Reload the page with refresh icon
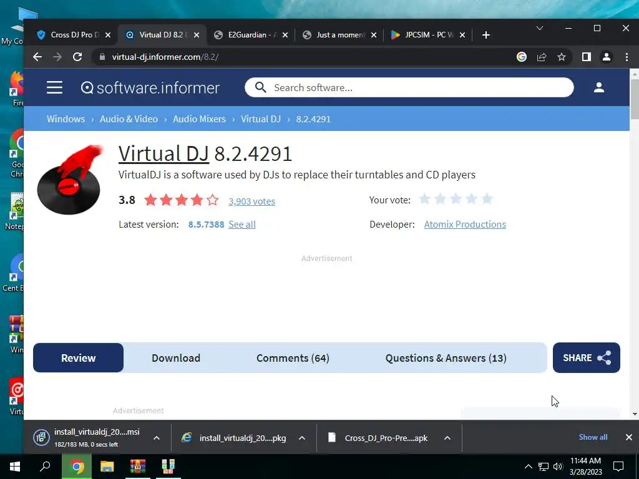This screenshot has width=639, height=479. 77,57
